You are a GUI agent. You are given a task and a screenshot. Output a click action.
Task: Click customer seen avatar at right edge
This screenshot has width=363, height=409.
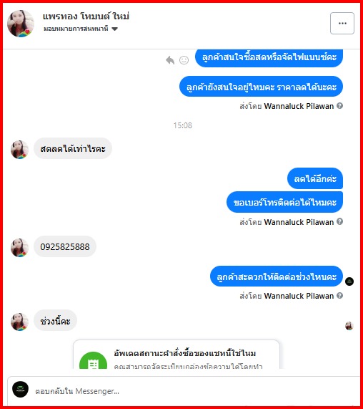[349, 326]
